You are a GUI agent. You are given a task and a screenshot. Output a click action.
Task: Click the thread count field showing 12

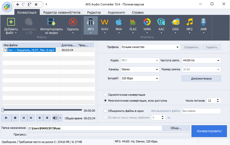tap(211, 101)
